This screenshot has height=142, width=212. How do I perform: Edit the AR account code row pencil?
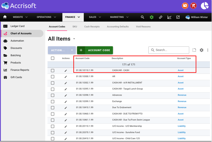pos(66,77)
